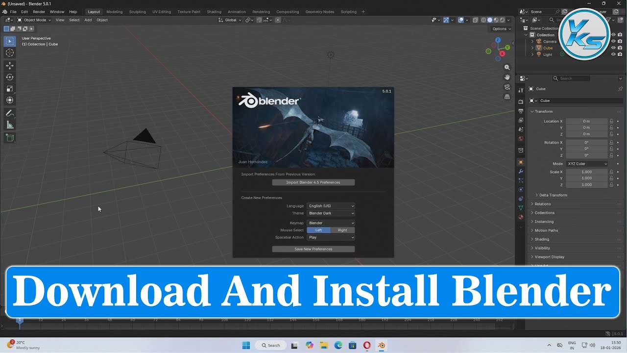Switch to Solid viewport shading
The width and height of the screenshot is (627, 353).
click(x=489, y=20)
